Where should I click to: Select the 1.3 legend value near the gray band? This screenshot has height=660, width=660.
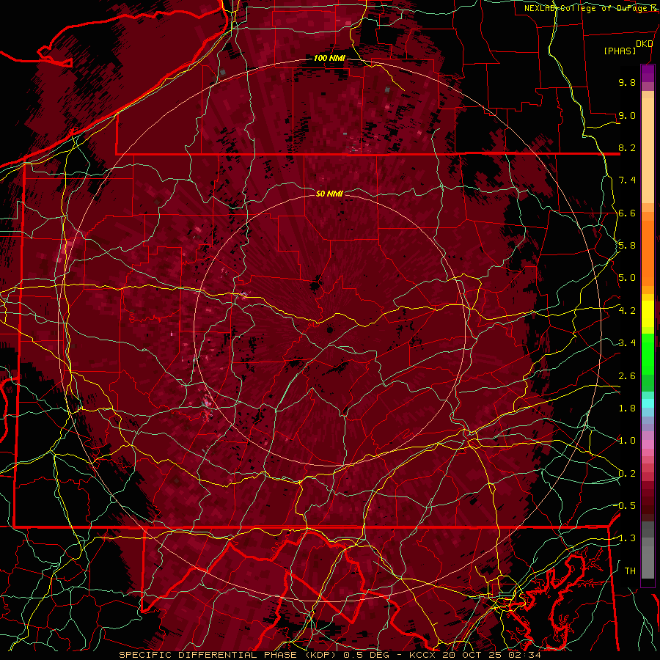[x=627, y=538]
